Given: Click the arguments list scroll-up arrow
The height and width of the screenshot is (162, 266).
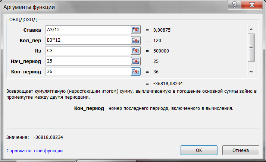Looking at the screenshot, I should 251,29.
